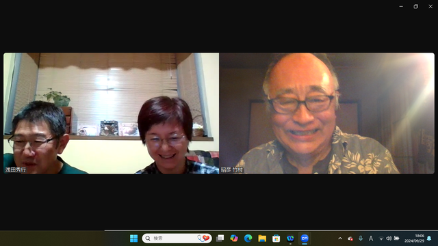Image resolution: width=438 pixels, height=246 pixels.
Task: Open File Explorer from the taskbar
Action: click(262, 238)
